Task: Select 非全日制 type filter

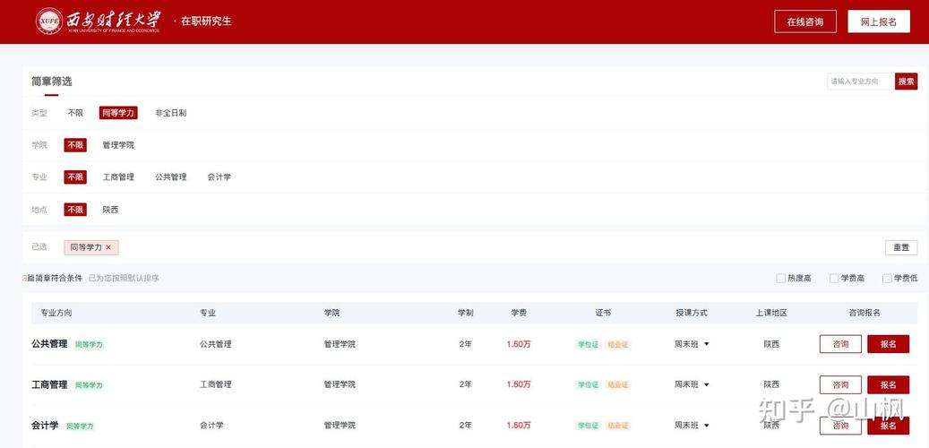Action: pyautogui.click(x=170, y=113)
